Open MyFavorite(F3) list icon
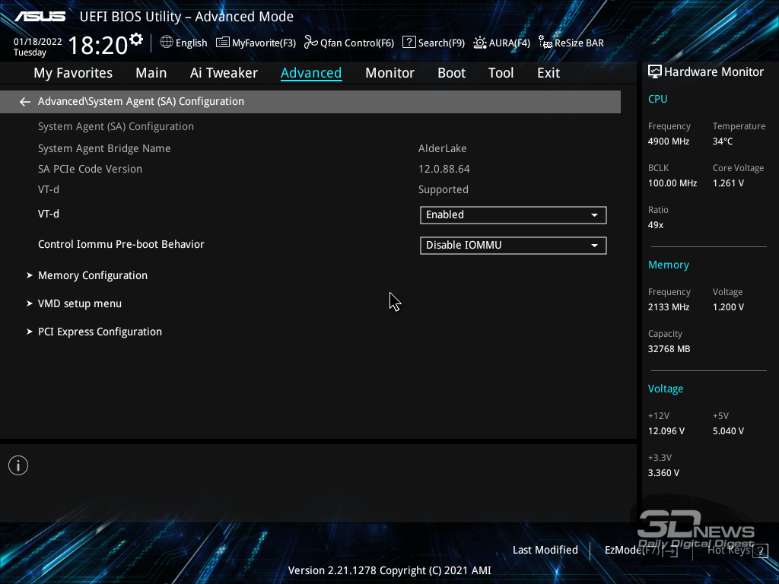 (223, 43)
